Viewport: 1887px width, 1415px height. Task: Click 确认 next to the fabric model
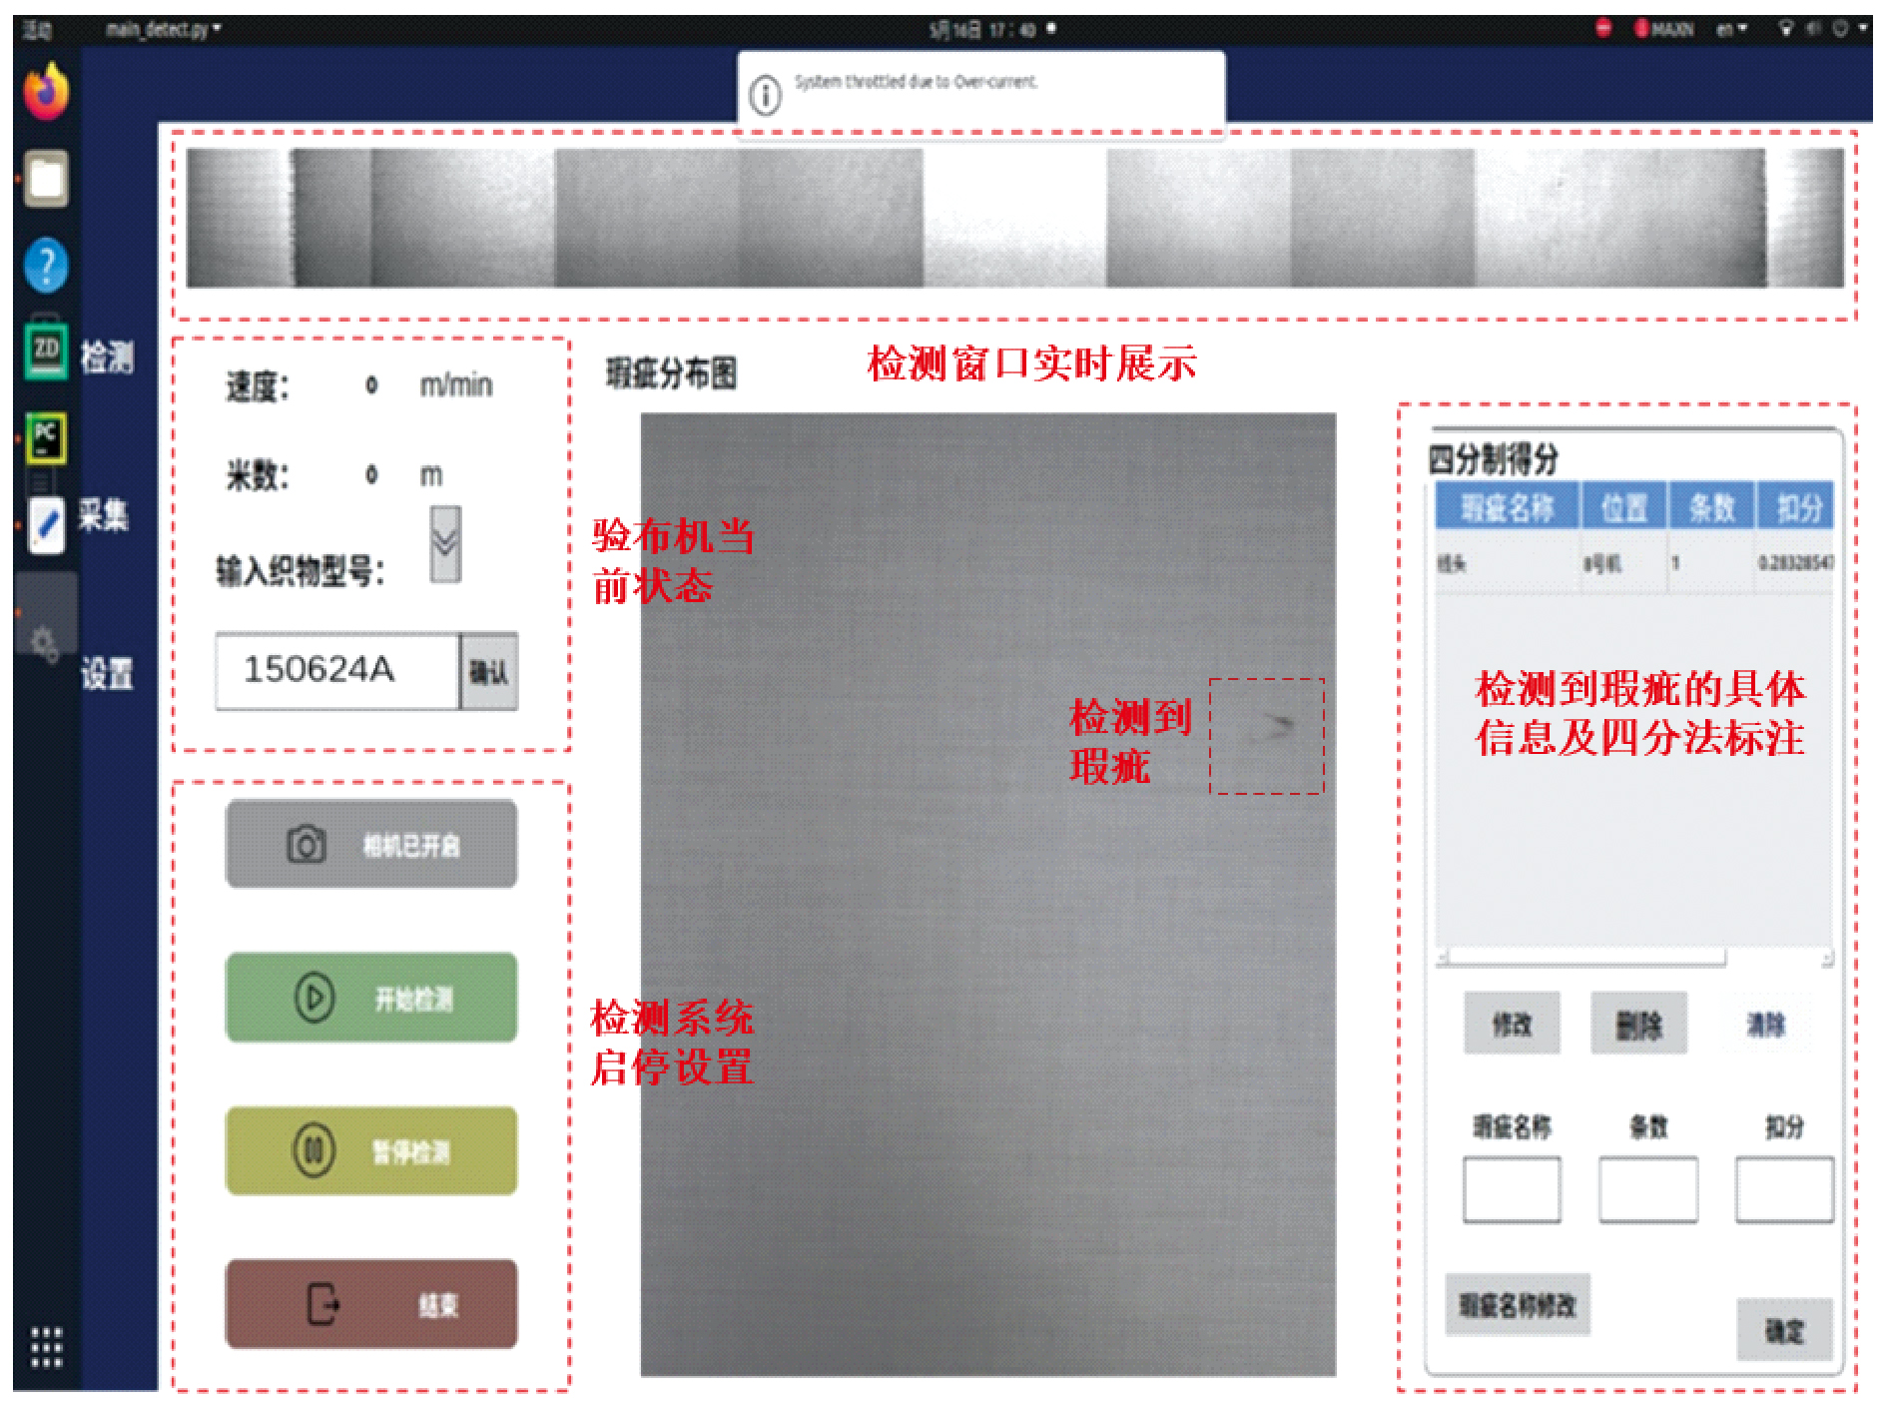coord(488,672)
